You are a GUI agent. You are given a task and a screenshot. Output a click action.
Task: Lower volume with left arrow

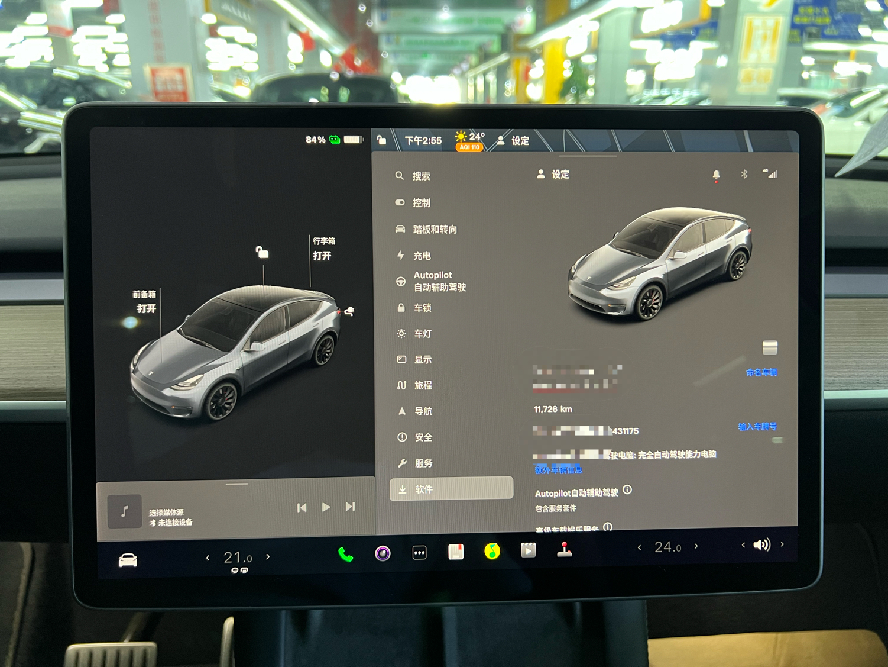(x=743, y=545)
